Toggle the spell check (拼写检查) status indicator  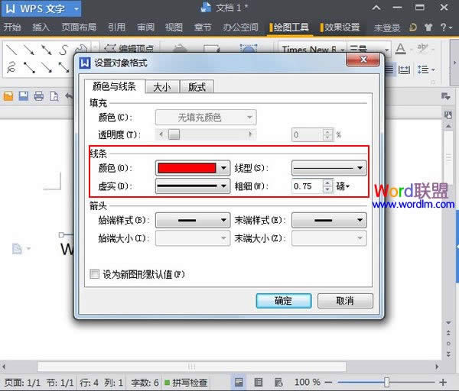coord(186,383)
